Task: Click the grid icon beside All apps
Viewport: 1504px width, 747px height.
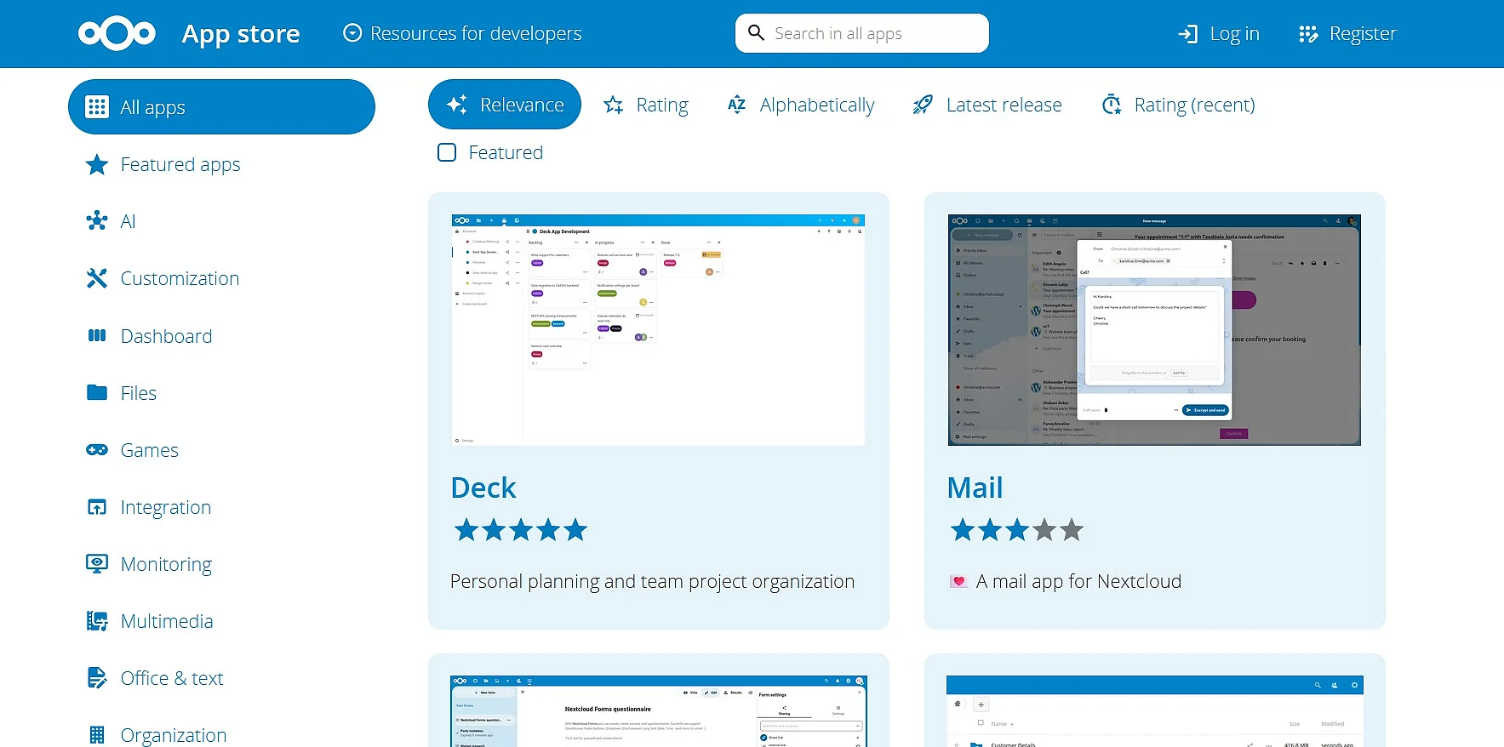Action: pyautogui.click(x=97, y=107)
